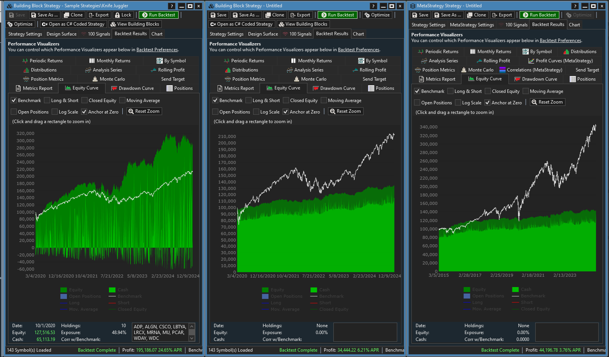Screen dimensions: 609x357
Task: Check Closed Equity in the MetaStrategy window
Action: pos(488,91)
